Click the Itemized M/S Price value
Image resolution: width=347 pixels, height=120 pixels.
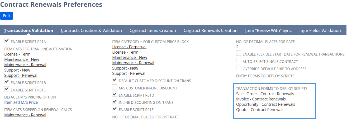pos(21,102)
